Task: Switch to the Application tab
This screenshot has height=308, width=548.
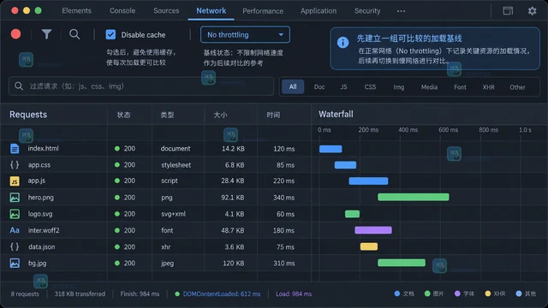Action: (x=319, y=11)
